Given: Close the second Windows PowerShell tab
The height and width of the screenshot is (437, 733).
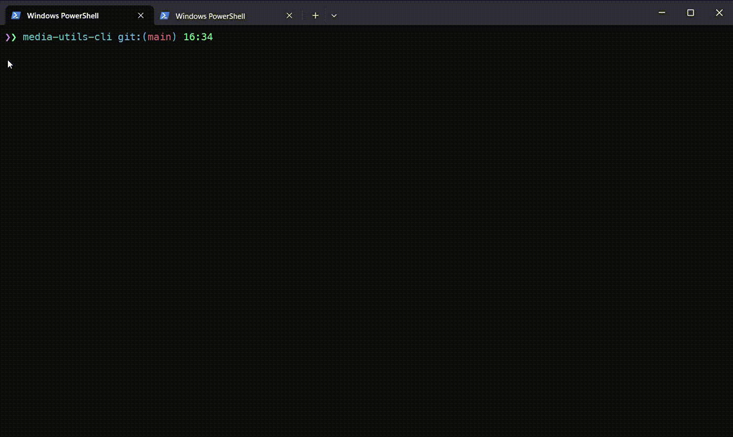Looking at the screenshot, I should coord(289,16).
